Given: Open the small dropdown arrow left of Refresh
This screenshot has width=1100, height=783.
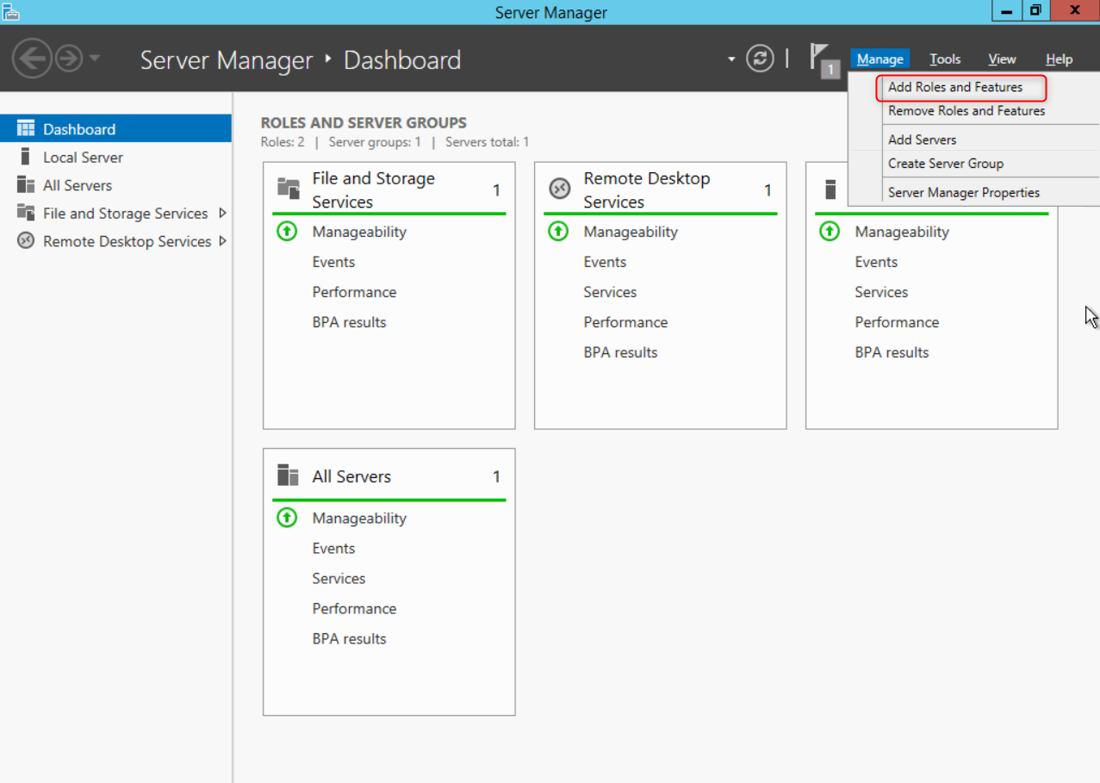Looking at the screenshot, I should click(731, 59).
